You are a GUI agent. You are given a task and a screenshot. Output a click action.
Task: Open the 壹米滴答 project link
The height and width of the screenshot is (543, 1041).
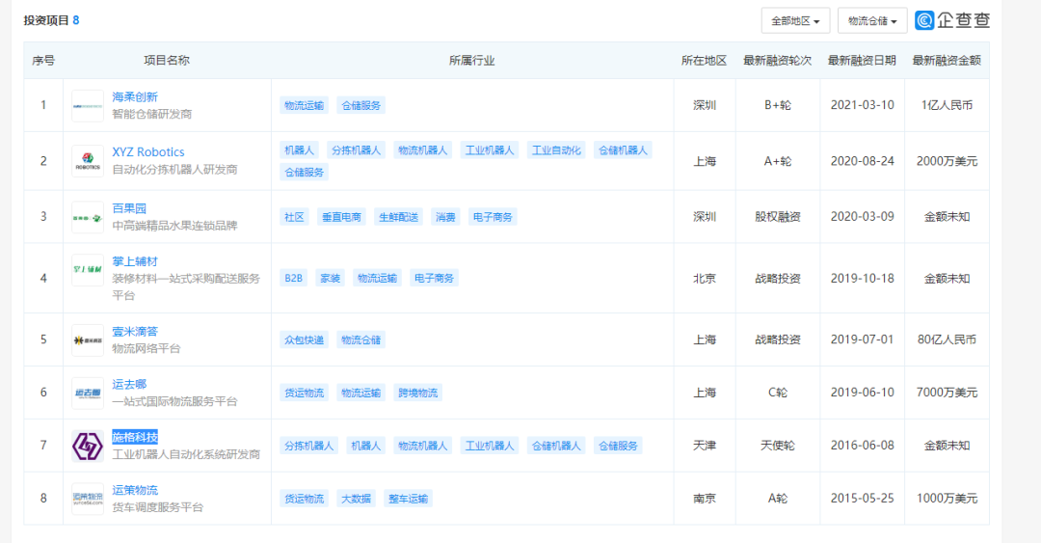click(x=135, y=331)
